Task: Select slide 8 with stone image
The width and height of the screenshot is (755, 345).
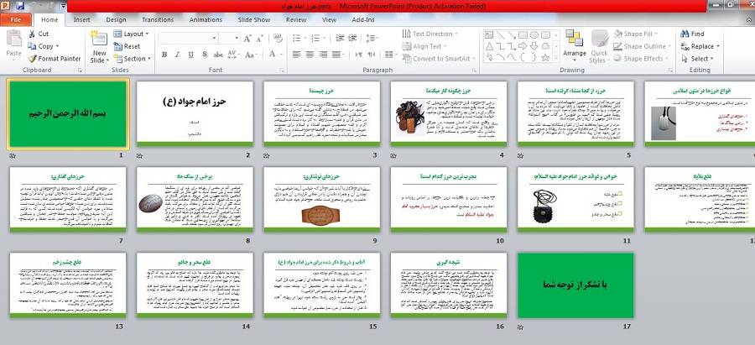Action: tap(195, 200)
